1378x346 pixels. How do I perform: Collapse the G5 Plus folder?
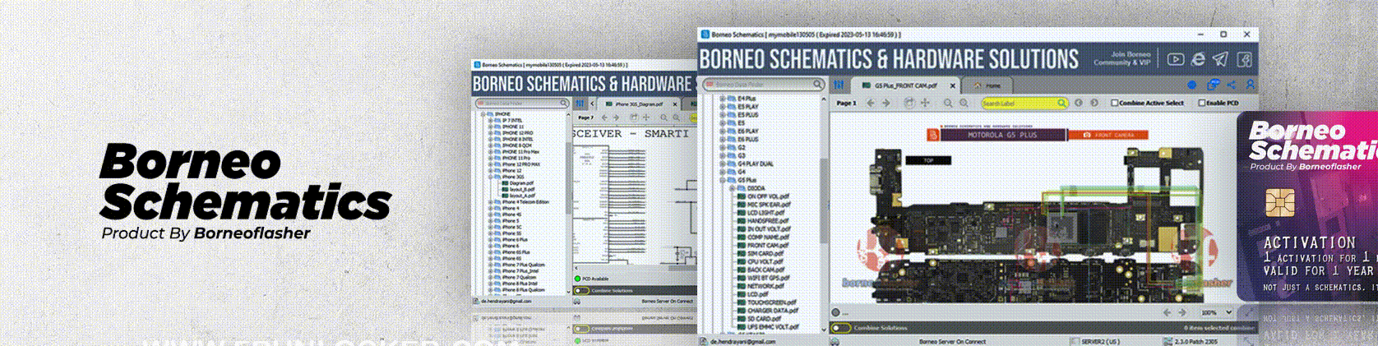point(723,180)
